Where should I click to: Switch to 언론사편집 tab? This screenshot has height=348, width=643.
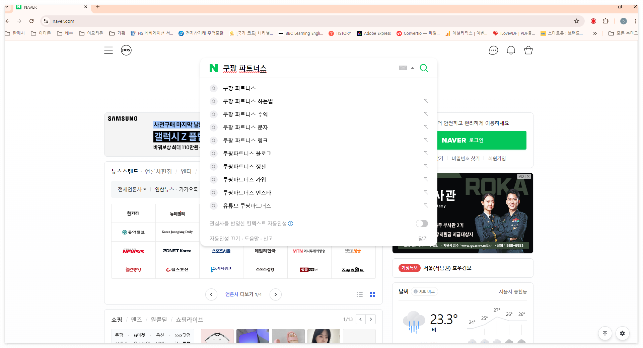pos(158,171)
